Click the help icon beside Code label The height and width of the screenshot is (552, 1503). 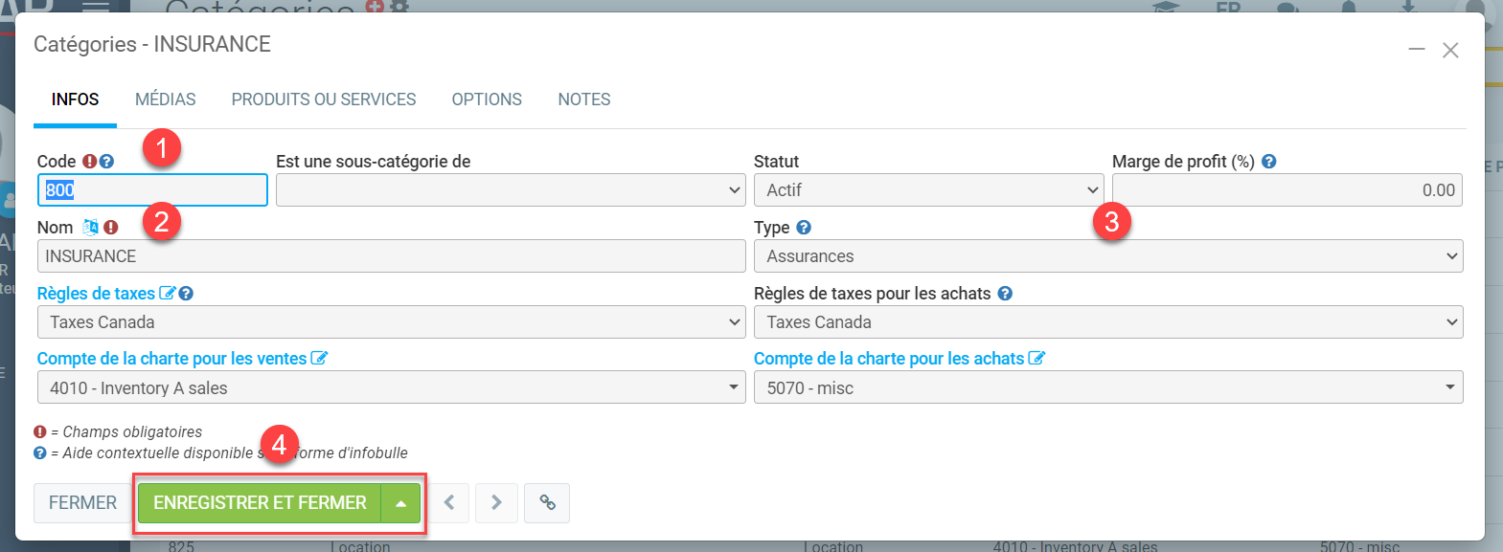point(106,162)
